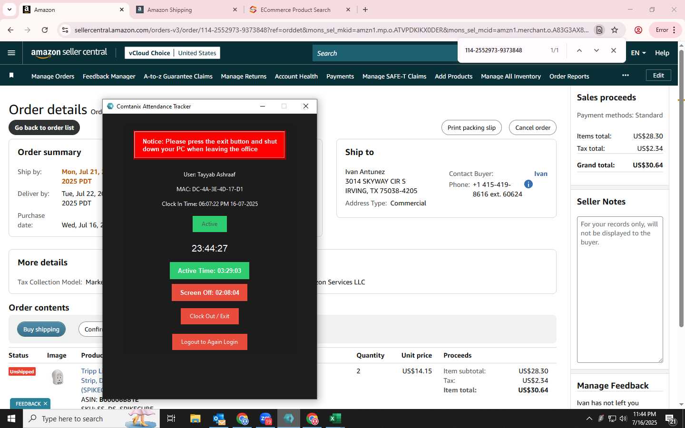Viewport: 685px width, 428px height.
Task: Click Print packing slip button
Action: (471, 127)
